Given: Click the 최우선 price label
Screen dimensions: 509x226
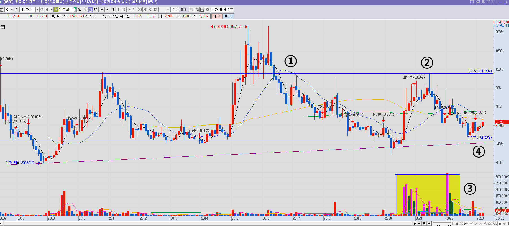Looking at the screenshot, I should (125, 16).
